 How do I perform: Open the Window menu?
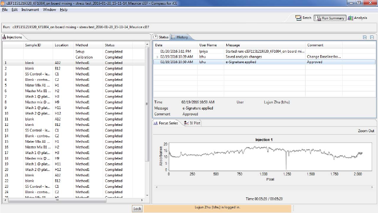[x=49, y=9]
